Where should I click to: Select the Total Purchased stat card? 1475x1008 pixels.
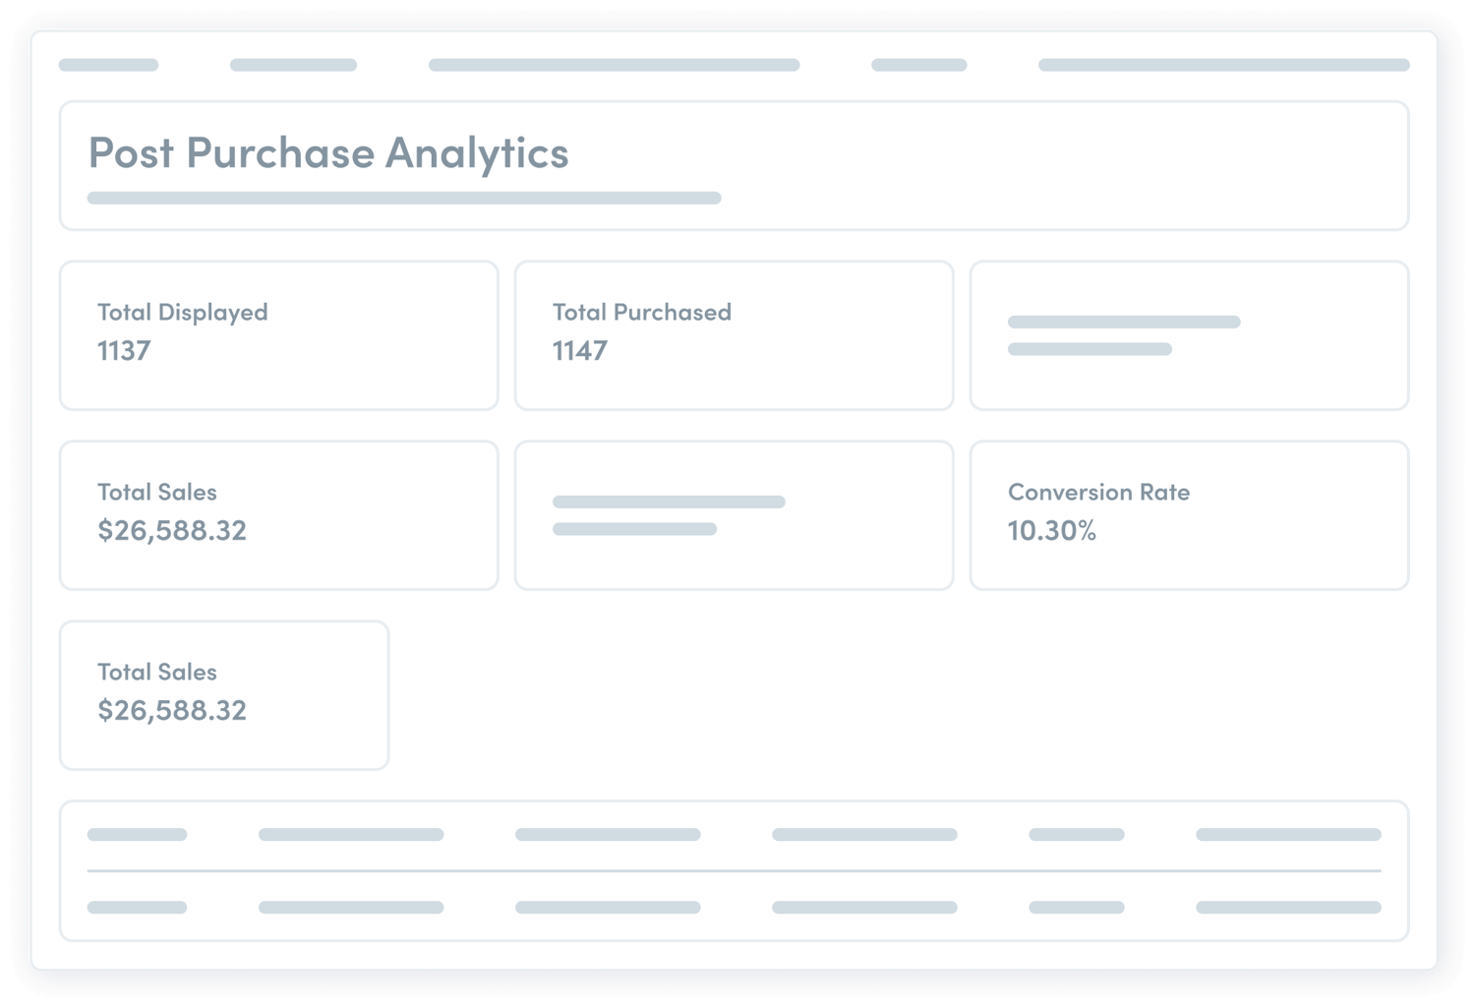734,334
